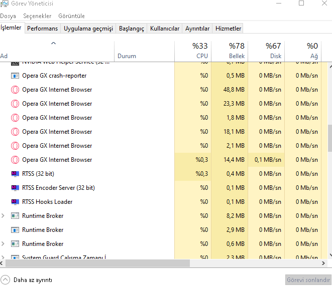Click Runtime Broker icon in 8,2 MB row
332x289 pixels.
pyautogui.click(x=15, y=216)
